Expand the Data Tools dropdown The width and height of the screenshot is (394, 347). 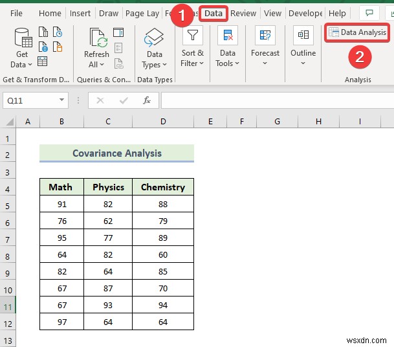click(x=237, y=63)
